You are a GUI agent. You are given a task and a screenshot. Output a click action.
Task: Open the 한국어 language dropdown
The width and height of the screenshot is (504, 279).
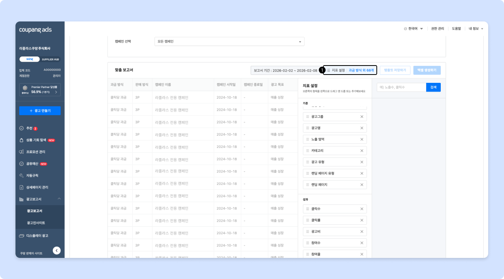413,29
